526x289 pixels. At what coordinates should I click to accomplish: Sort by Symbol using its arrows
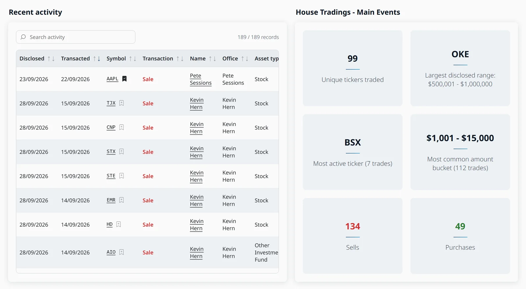tap(132, 59)
